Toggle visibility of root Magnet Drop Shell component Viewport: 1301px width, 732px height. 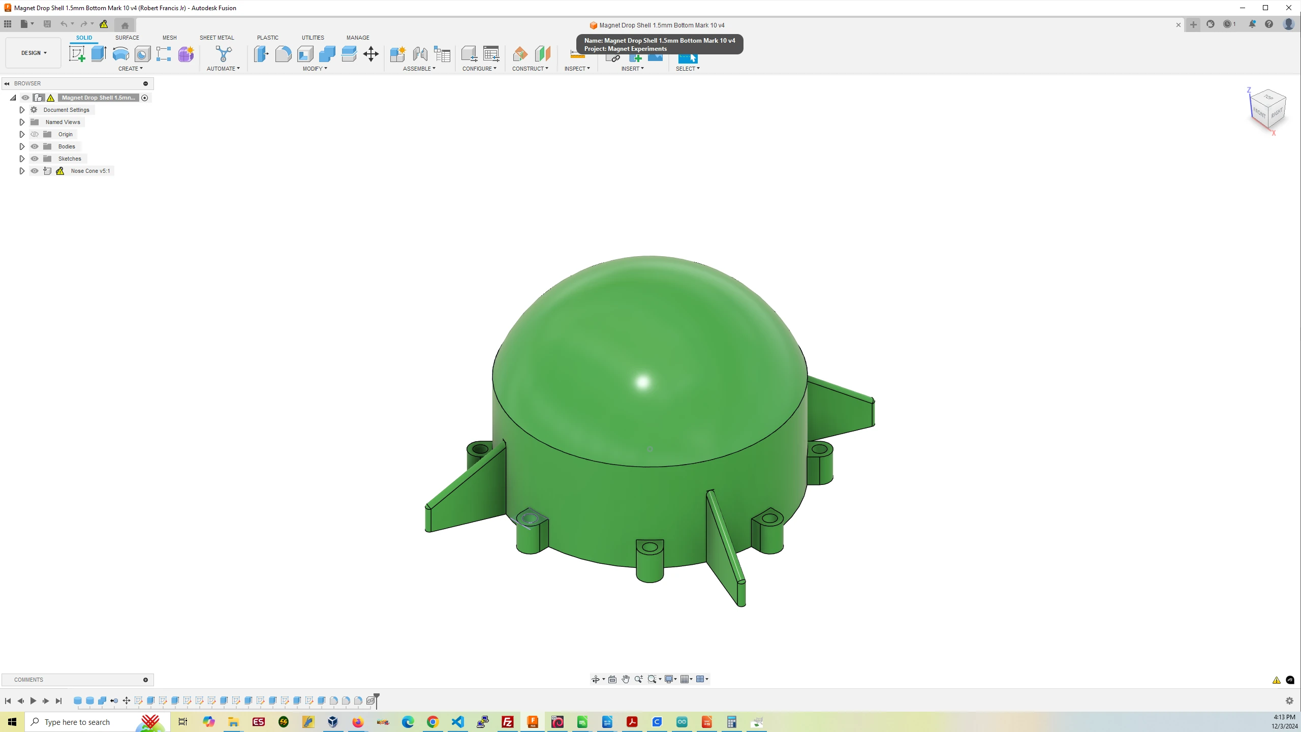click(x=25, y=98)
